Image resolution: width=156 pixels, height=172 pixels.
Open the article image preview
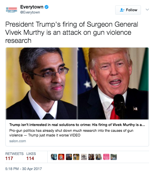pos(77,83)
